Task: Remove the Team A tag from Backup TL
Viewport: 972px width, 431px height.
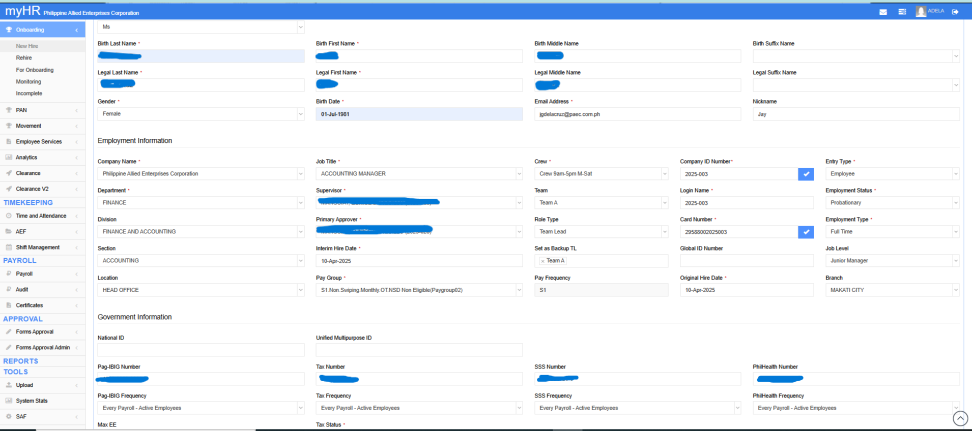Action: tap(542, 261)
